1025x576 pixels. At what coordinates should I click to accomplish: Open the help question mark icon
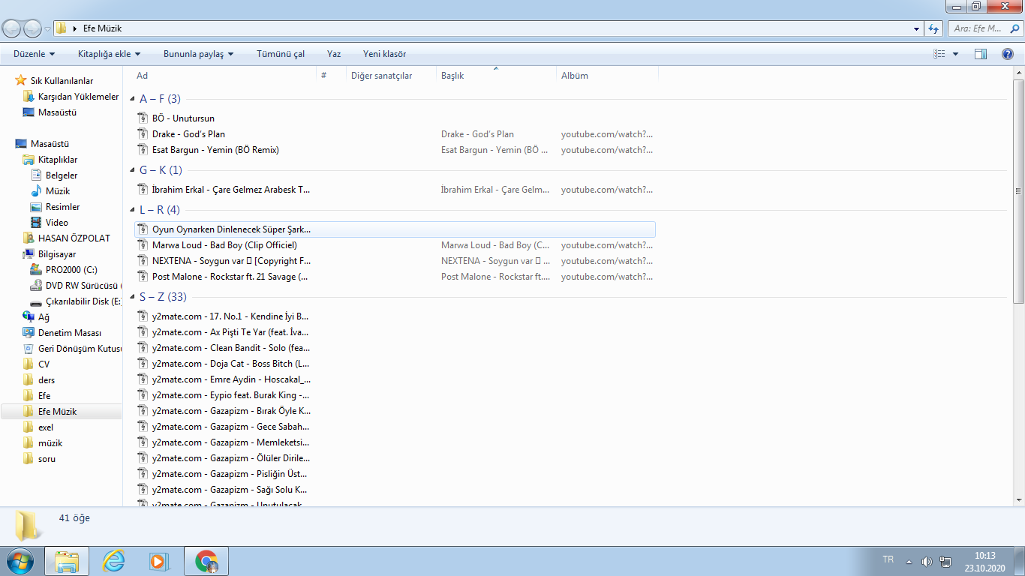coord(1008,54)
